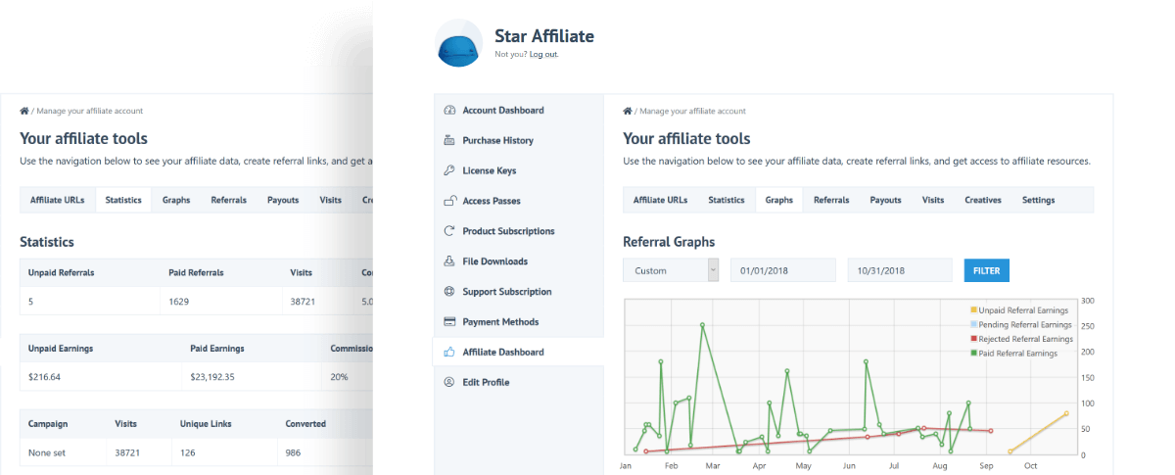Switch to the Creatives tab
The width and height of the screenshot is (1175, 475).
click(982, 200)
